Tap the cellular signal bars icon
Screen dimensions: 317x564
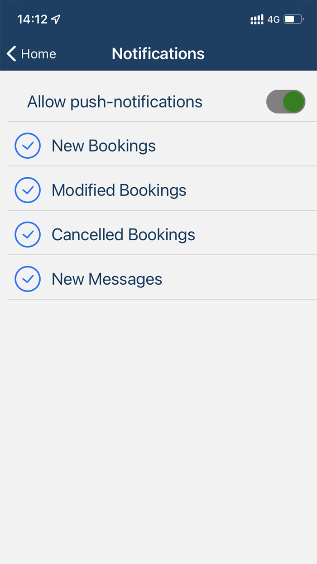click(257, 19)
